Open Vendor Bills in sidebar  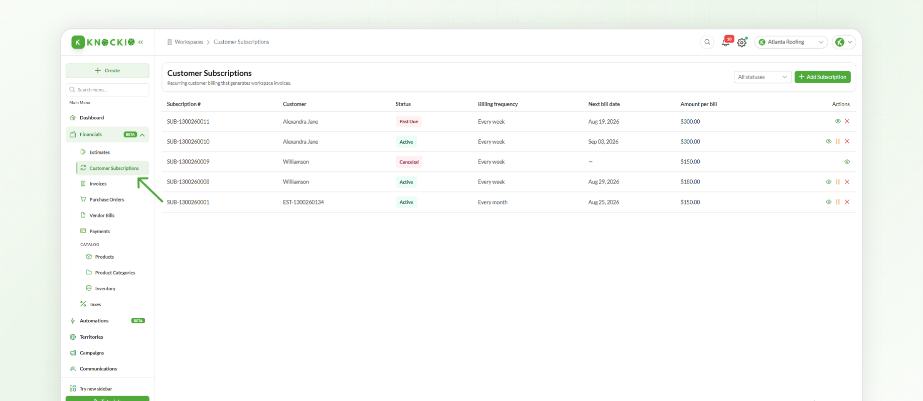(113, 216)
